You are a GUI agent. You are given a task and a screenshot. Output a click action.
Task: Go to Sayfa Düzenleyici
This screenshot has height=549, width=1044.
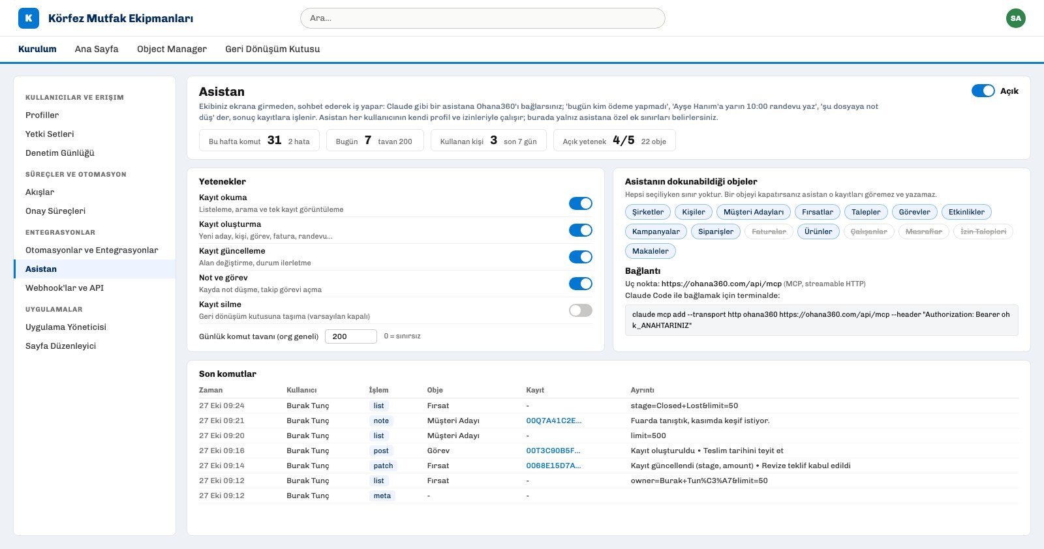tap(95, 346)
